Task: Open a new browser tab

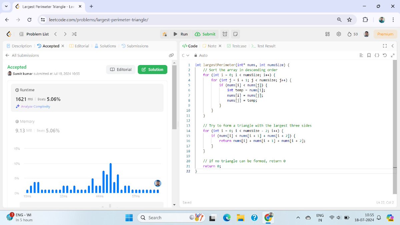Action: point(91,6)
